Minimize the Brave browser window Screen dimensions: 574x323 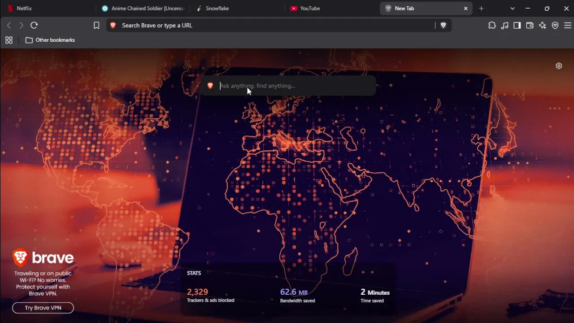click(528, 9)
